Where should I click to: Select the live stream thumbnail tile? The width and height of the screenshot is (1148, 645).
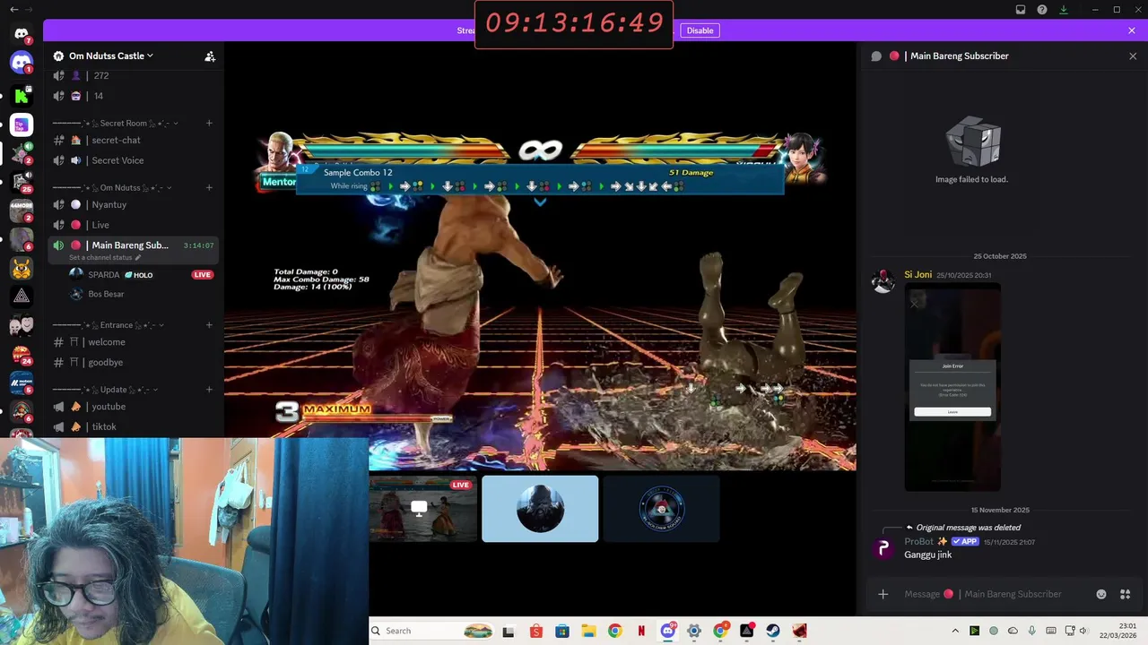point(423,509)
